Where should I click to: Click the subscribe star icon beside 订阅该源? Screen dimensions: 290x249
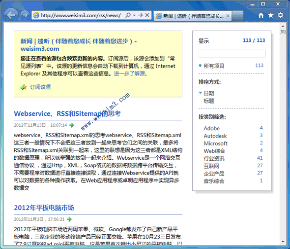pos(24,87)
